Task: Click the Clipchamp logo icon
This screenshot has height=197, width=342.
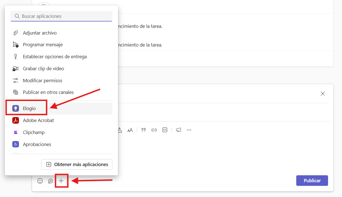Action: click(16, 132)
